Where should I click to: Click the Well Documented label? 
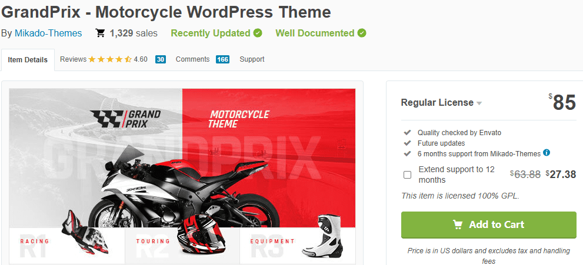tap(315, 33)
